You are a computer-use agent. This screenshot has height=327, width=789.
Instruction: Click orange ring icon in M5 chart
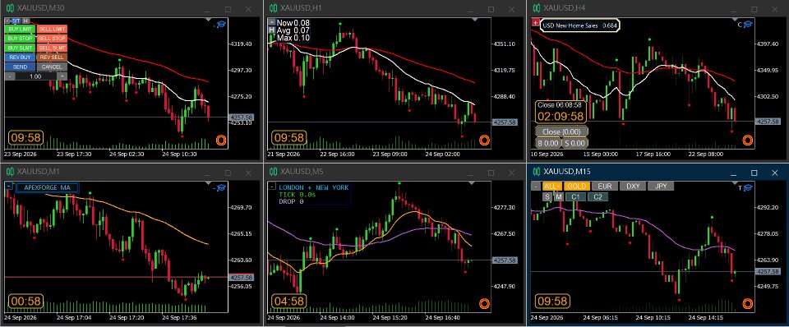[484, 303]
